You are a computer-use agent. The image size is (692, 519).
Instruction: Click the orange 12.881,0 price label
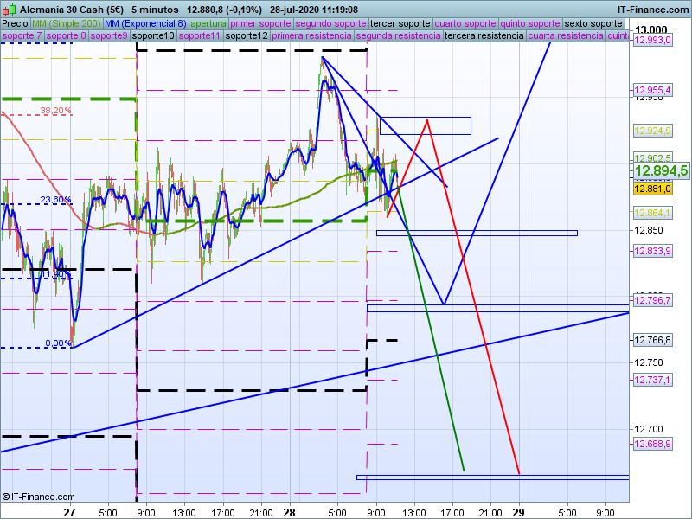coord(652,189)
